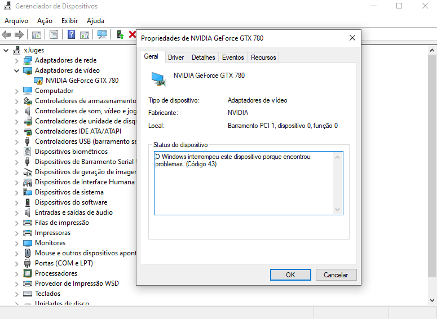
Task: Click the Processadores chip icon
Action: [x=28, y=273]
